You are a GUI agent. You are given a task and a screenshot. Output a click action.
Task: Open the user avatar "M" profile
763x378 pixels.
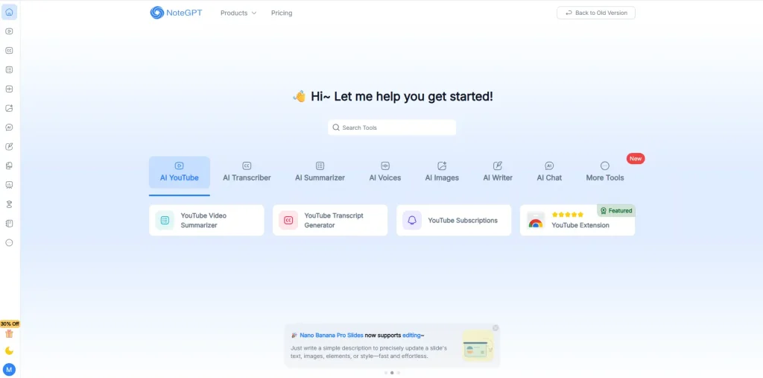[9, 369]
